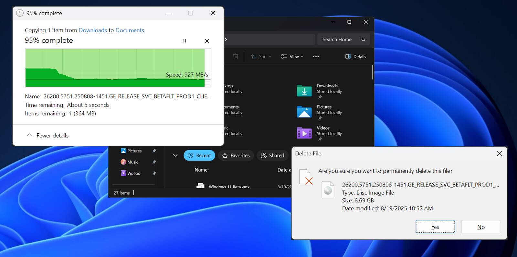
Task: Confirm deletion by clicking Yes
Action: [435, 227]
